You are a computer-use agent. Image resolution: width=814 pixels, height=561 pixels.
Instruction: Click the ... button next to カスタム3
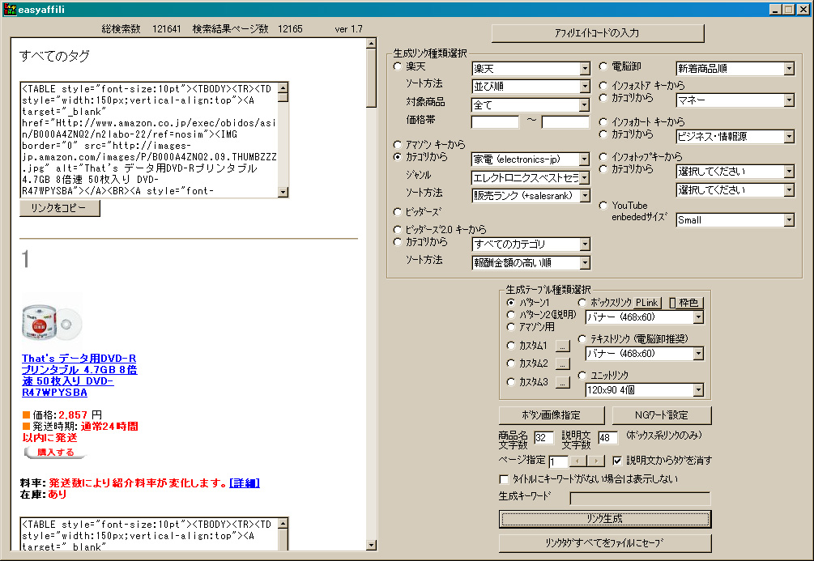pyautogui.click(x=563, y=382)
